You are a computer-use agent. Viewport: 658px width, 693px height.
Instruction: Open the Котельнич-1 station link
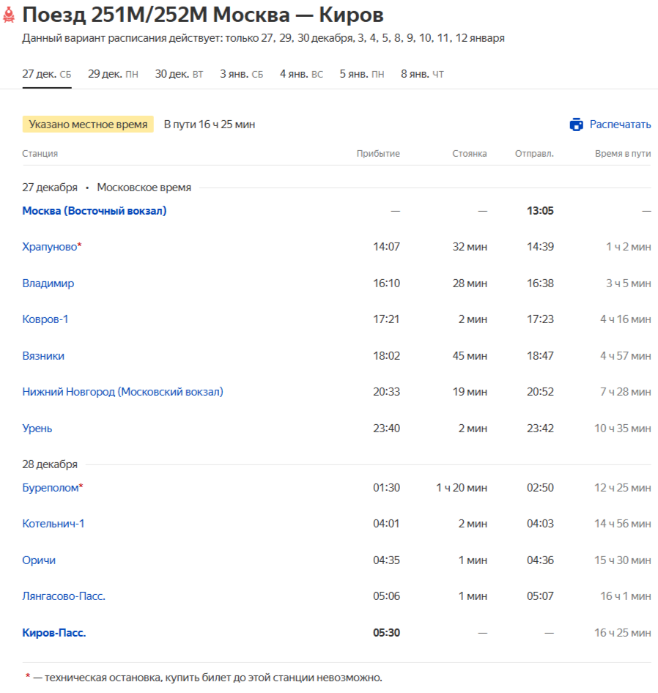pyautogui.click(x=53, y=524)
